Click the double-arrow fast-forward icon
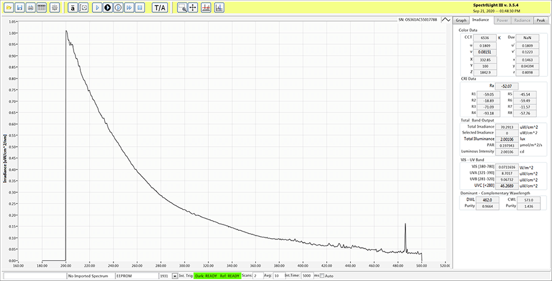The image size is (552, 281). (x=129, y=7)
